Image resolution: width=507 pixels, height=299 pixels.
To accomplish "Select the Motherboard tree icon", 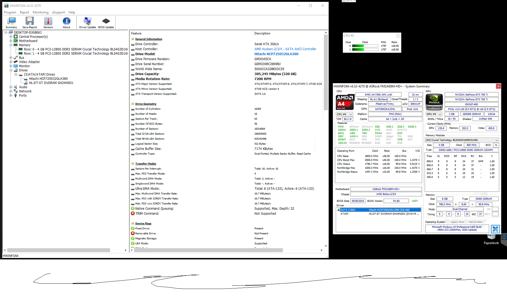I will click(x=16, y=41).
